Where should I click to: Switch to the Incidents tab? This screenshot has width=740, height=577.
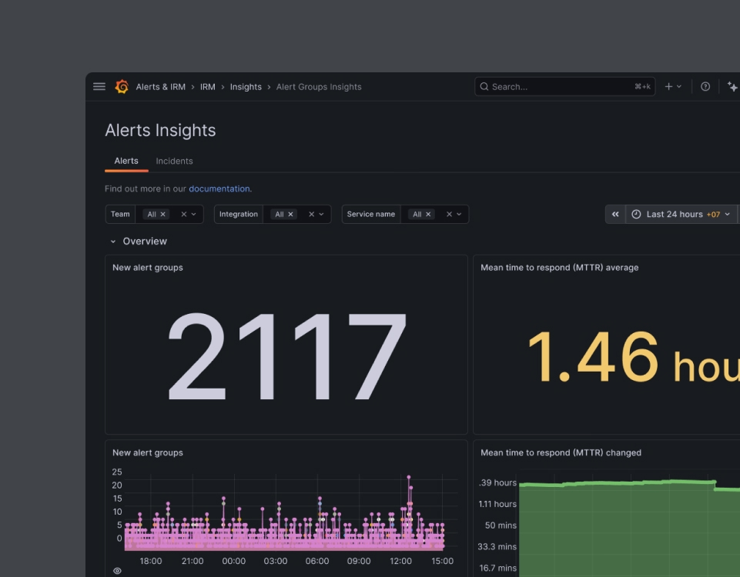point(174,162)
